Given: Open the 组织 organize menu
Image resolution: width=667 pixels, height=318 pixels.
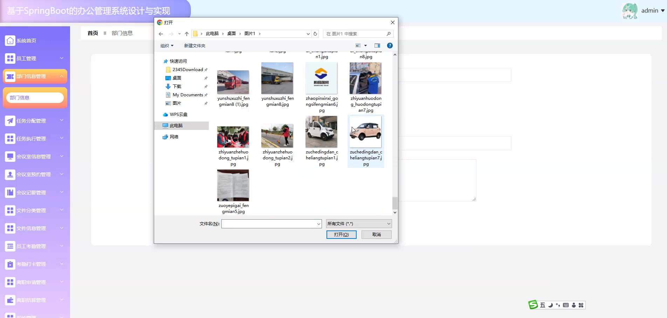Looking at the screenshot, I should point(167,46).
